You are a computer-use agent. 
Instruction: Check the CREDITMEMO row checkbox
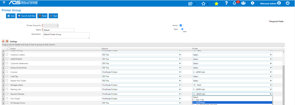click(x=7, y=59)
